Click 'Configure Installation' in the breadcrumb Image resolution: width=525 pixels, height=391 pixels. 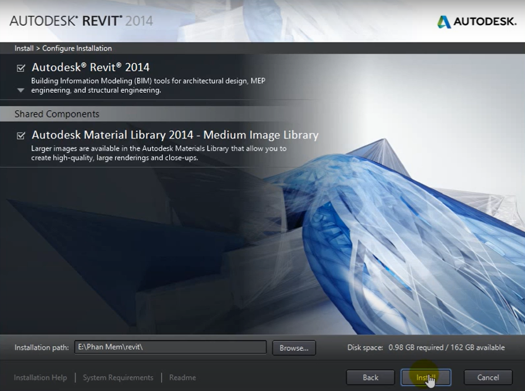(x=77, y=48)
